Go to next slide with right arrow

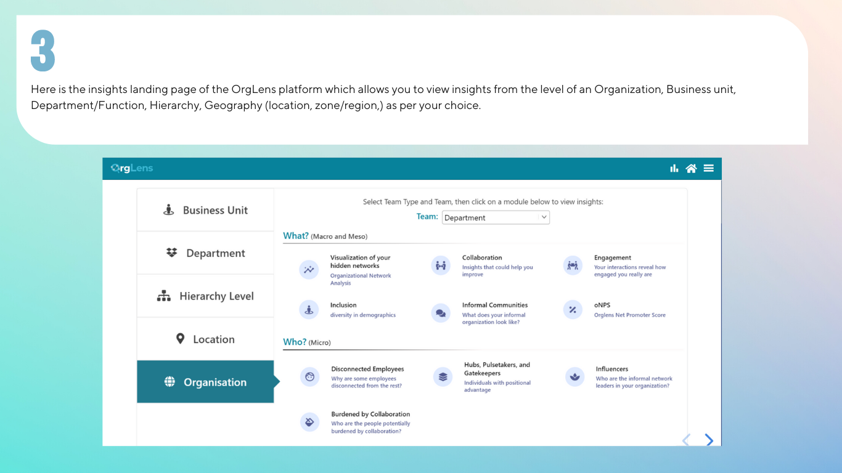tap(709, 440)
